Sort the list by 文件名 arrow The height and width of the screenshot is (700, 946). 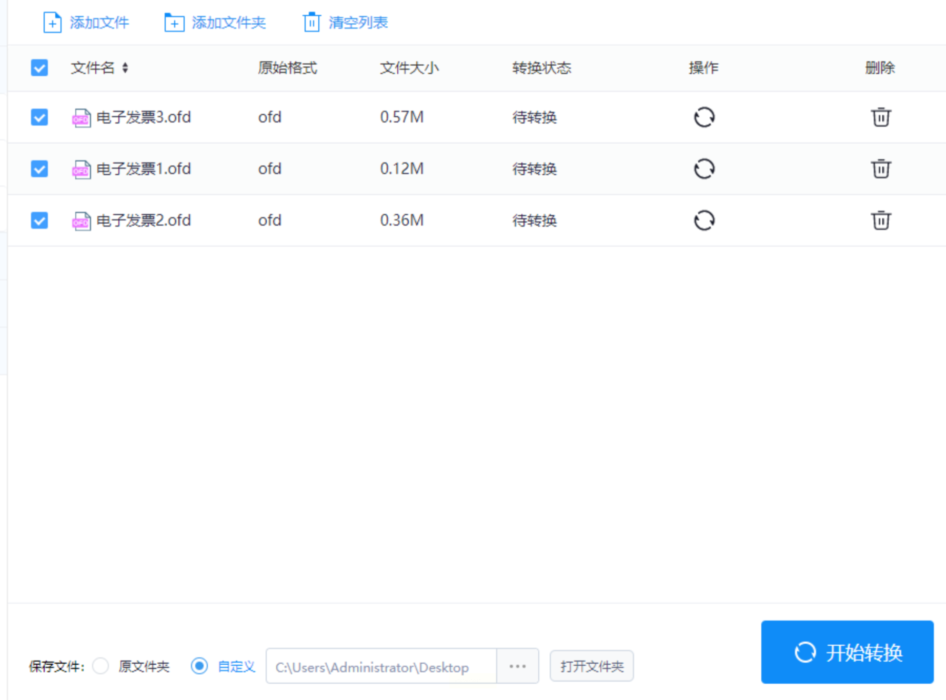(x=125, y=68)
